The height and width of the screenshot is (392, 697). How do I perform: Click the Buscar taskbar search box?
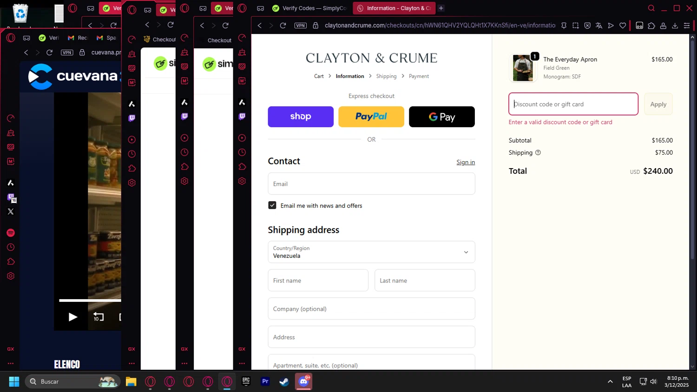point(73,381)
